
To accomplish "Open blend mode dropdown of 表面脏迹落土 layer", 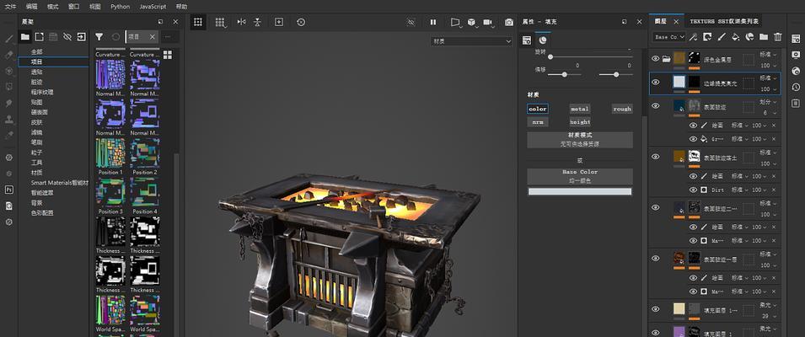I will [768, 152].
